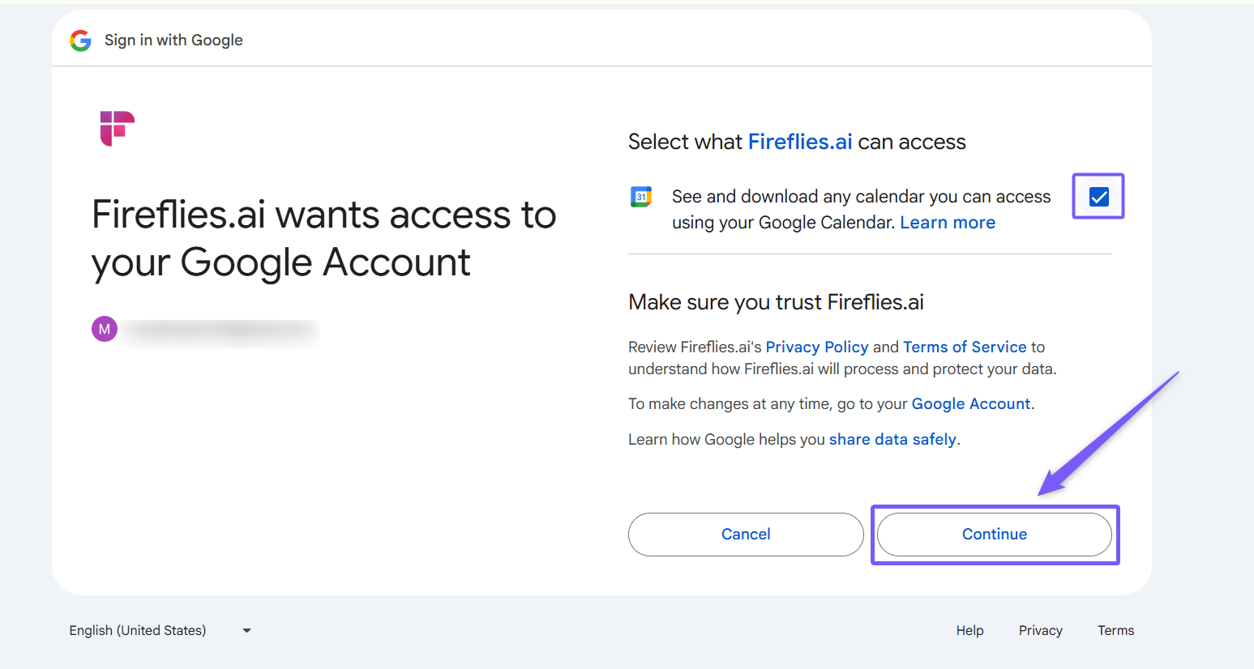
Task: Select English (United States) language selector
Action: pyautogui.click(x=138, y=631)
